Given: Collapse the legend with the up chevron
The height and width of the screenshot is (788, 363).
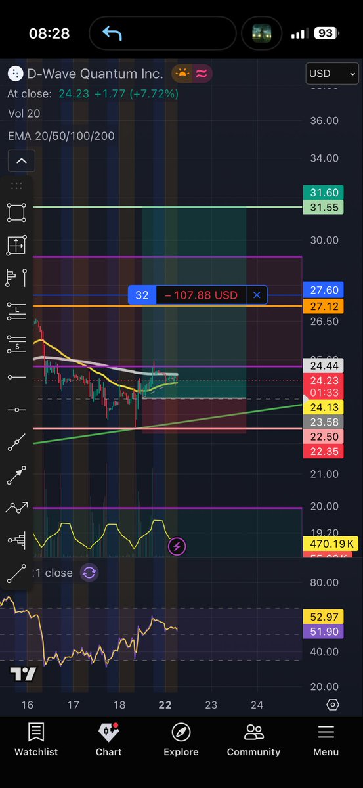Looking at the screenshot, I should [x=21, y=160].
